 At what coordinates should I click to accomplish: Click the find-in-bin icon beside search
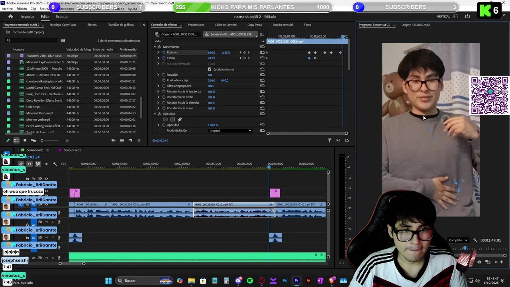(63, 40)
